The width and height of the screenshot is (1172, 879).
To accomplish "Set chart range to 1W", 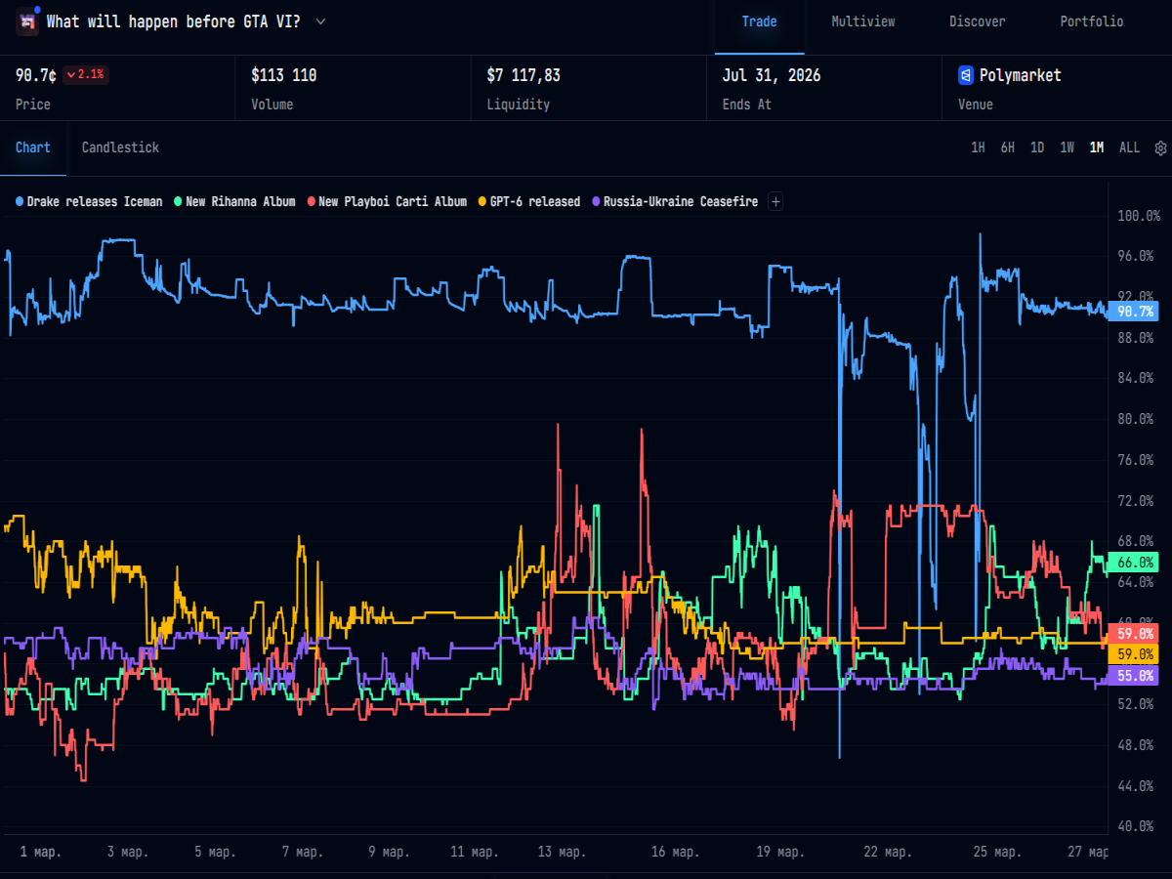I will point(1067,147).
